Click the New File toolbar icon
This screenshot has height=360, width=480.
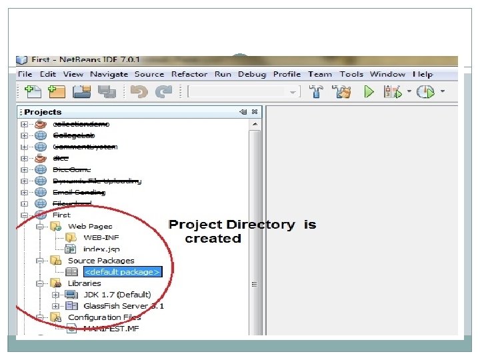point(33,91)
